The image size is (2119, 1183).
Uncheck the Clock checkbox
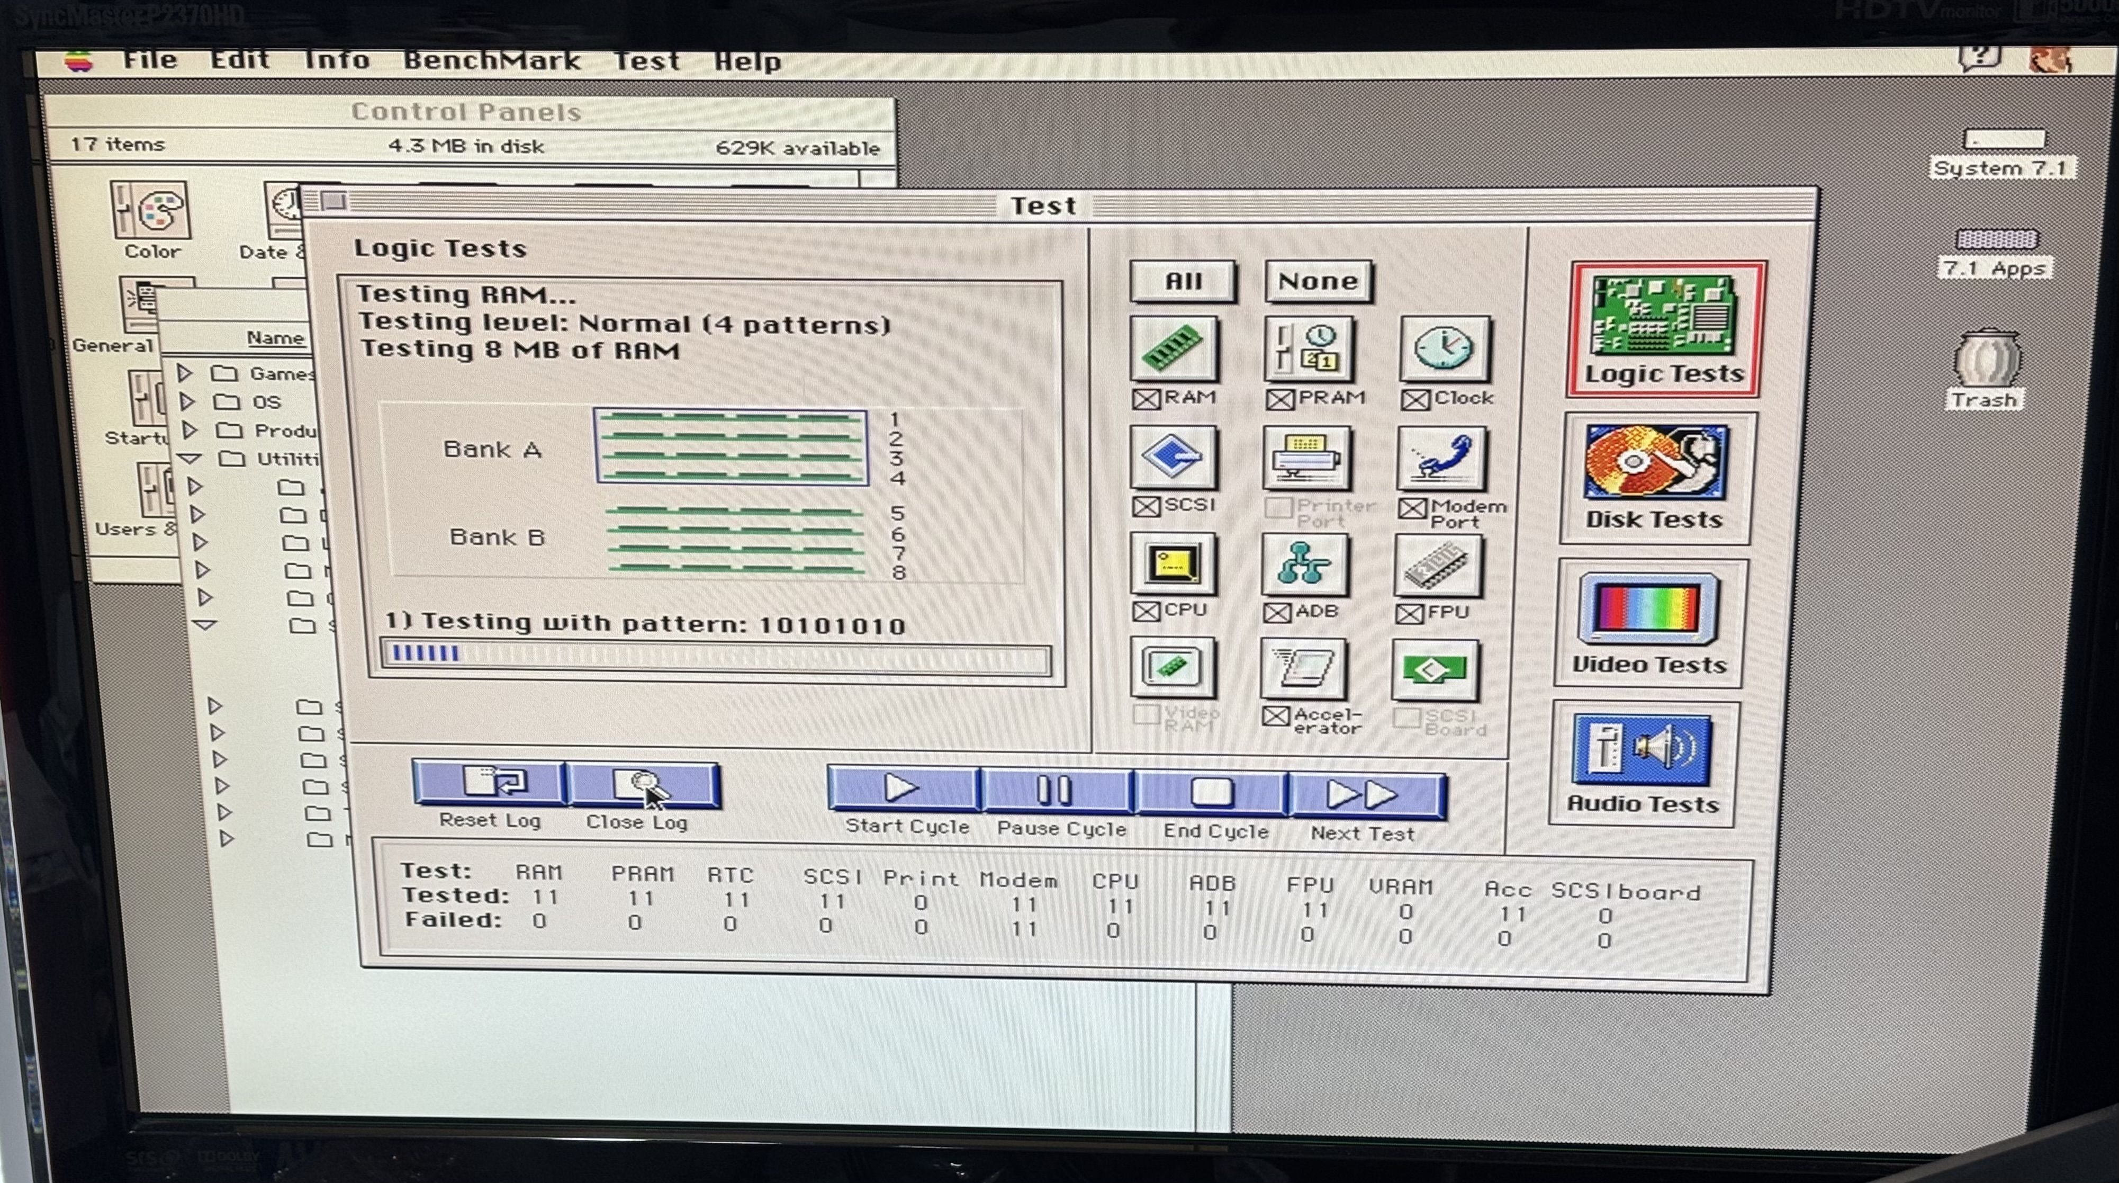(x=1415, y=401)
